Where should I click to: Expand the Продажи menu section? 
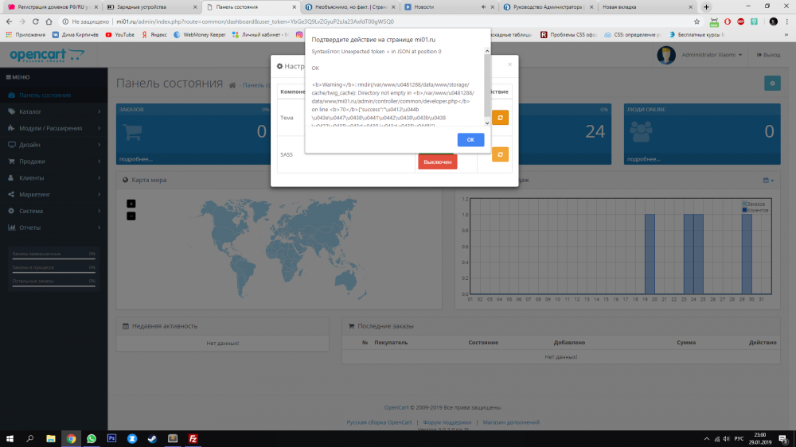coord(54,161)
